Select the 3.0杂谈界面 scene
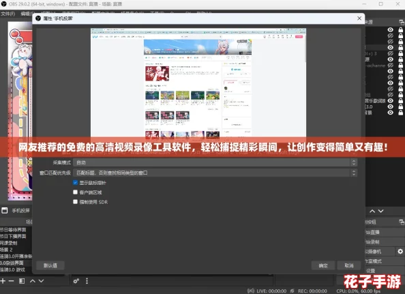The height and width of the screenshot is (294, 405). [x=12, y=263]
